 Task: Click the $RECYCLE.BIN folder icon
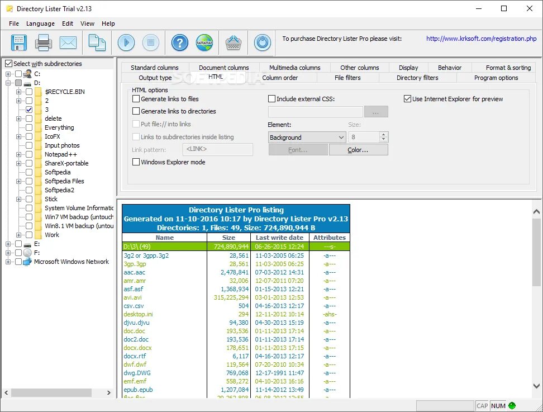[x=39, y=92]
